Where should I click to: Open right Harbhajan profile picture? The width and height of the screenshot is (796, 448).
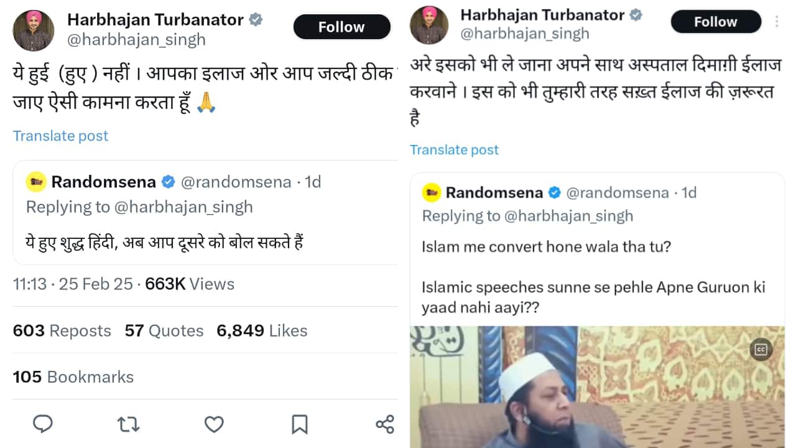click(x=428, y=25)
